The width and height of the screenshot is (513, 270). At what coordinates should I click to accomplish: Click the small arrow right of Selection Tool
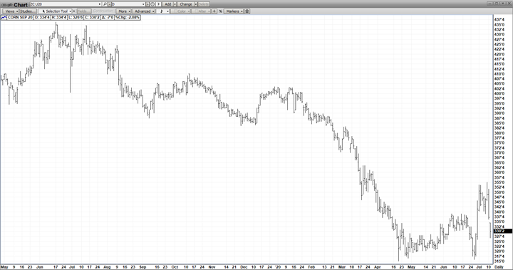74,11
